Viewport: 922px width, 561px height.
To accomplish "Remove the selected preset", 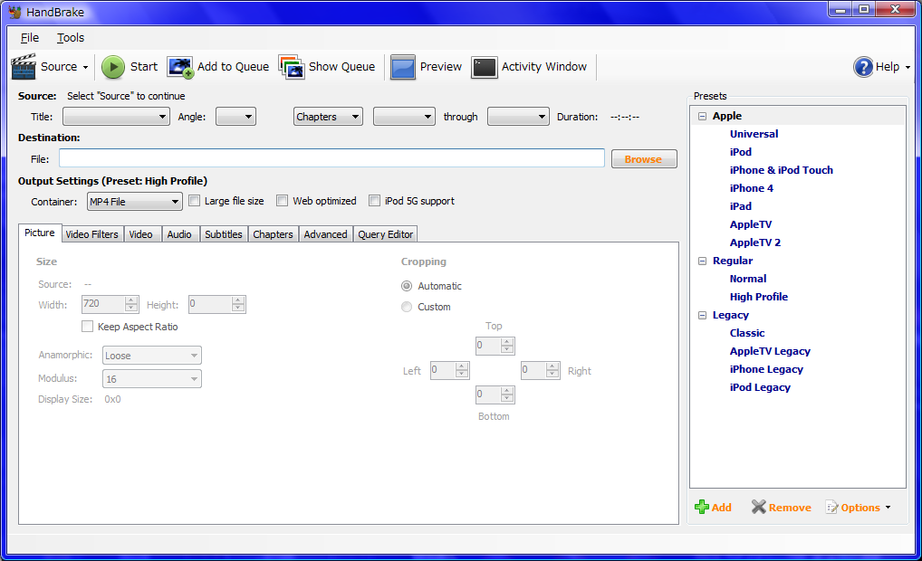I will [780, 507].
